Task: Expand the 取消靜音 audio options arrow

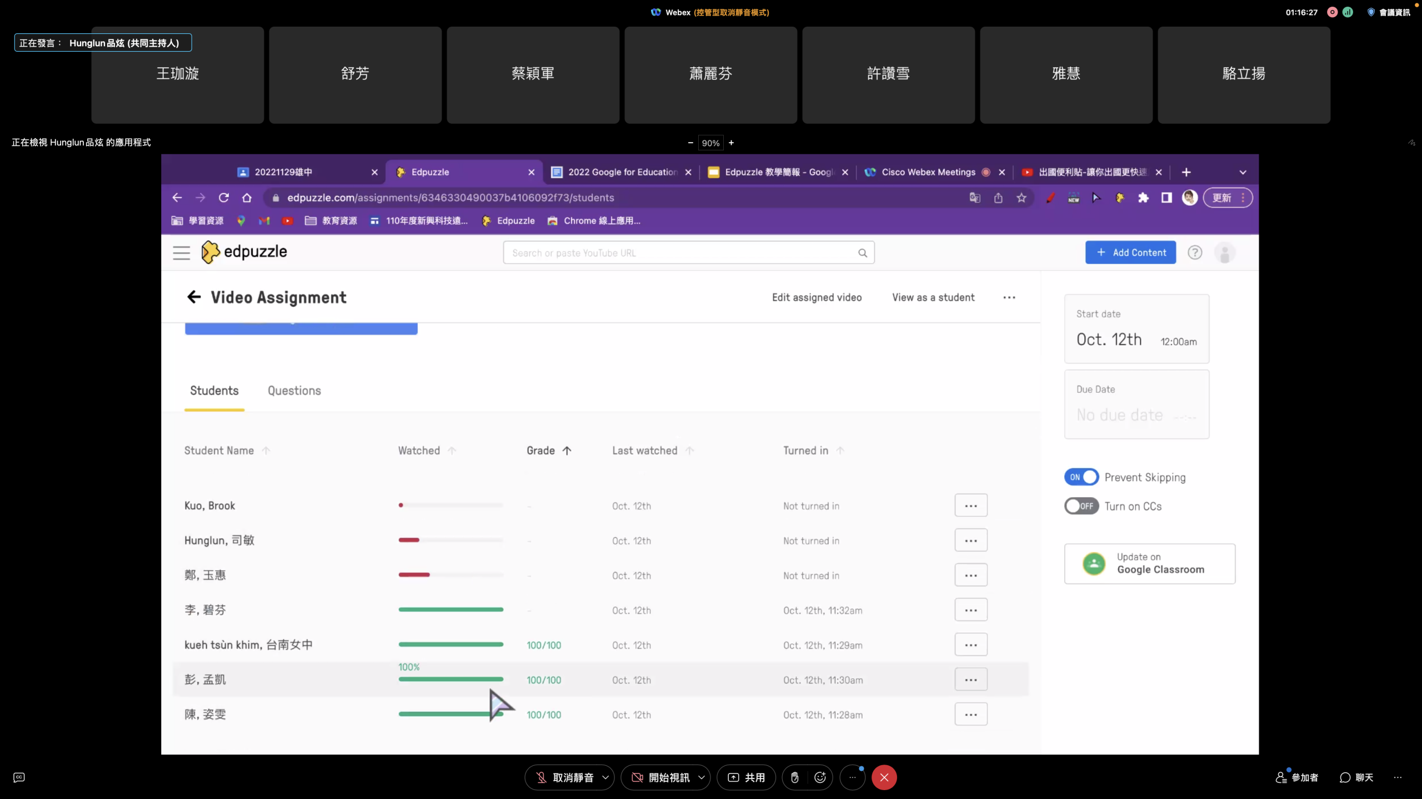Action: pyautogui.click(x=605, y=777)
